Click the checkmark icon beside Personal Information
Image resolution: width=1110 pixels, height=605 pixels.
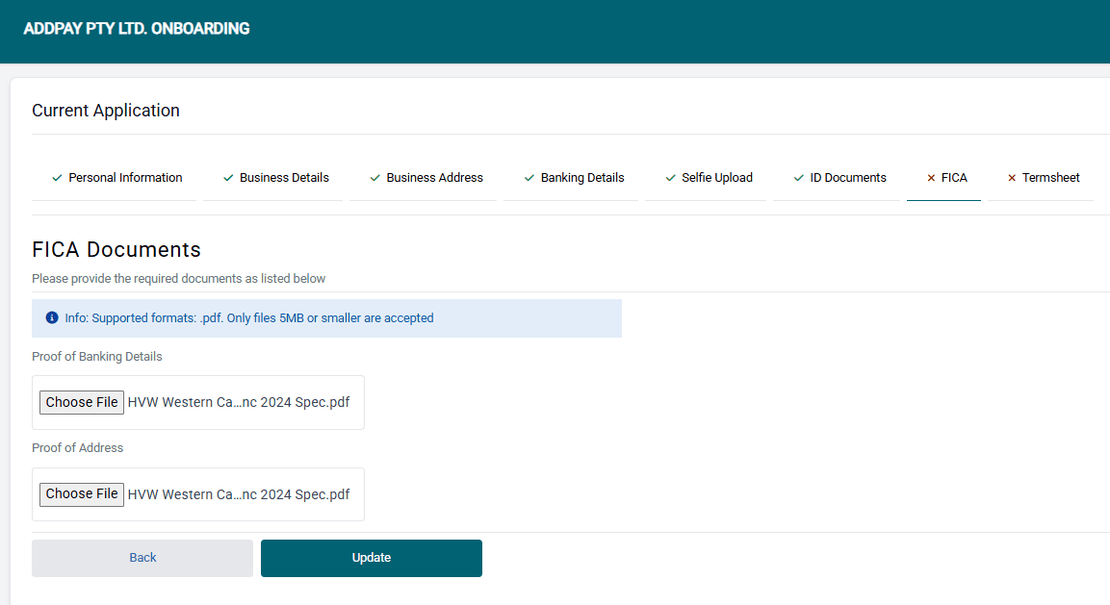(57, 178)
